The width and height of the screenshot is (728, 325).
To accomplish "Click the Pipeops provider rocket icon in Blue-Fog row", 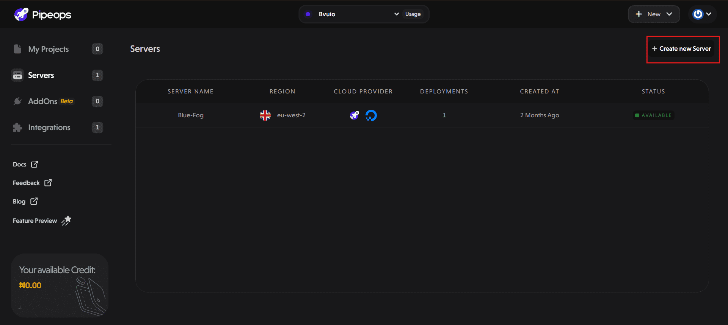I will click(354, 115).
